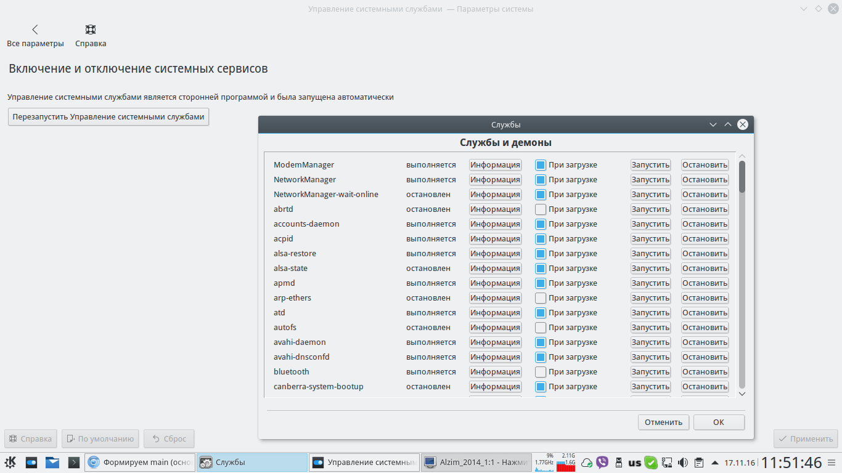The width and height of the screenshot is (842, 473).
Task: Click the date 17.11.16 in the panel
Action: pyautogui.click(x=740, y=463)
